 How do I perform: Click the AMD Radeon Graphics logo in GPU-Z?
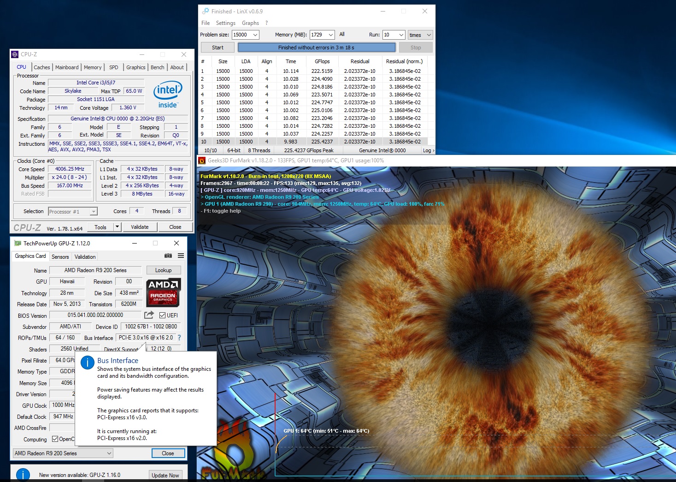click(x=163, y=292)
